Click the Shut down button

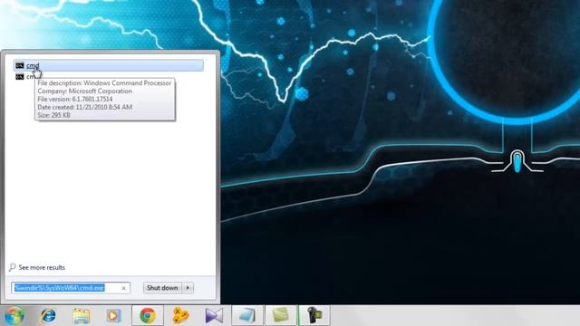(x=162, y=288)
